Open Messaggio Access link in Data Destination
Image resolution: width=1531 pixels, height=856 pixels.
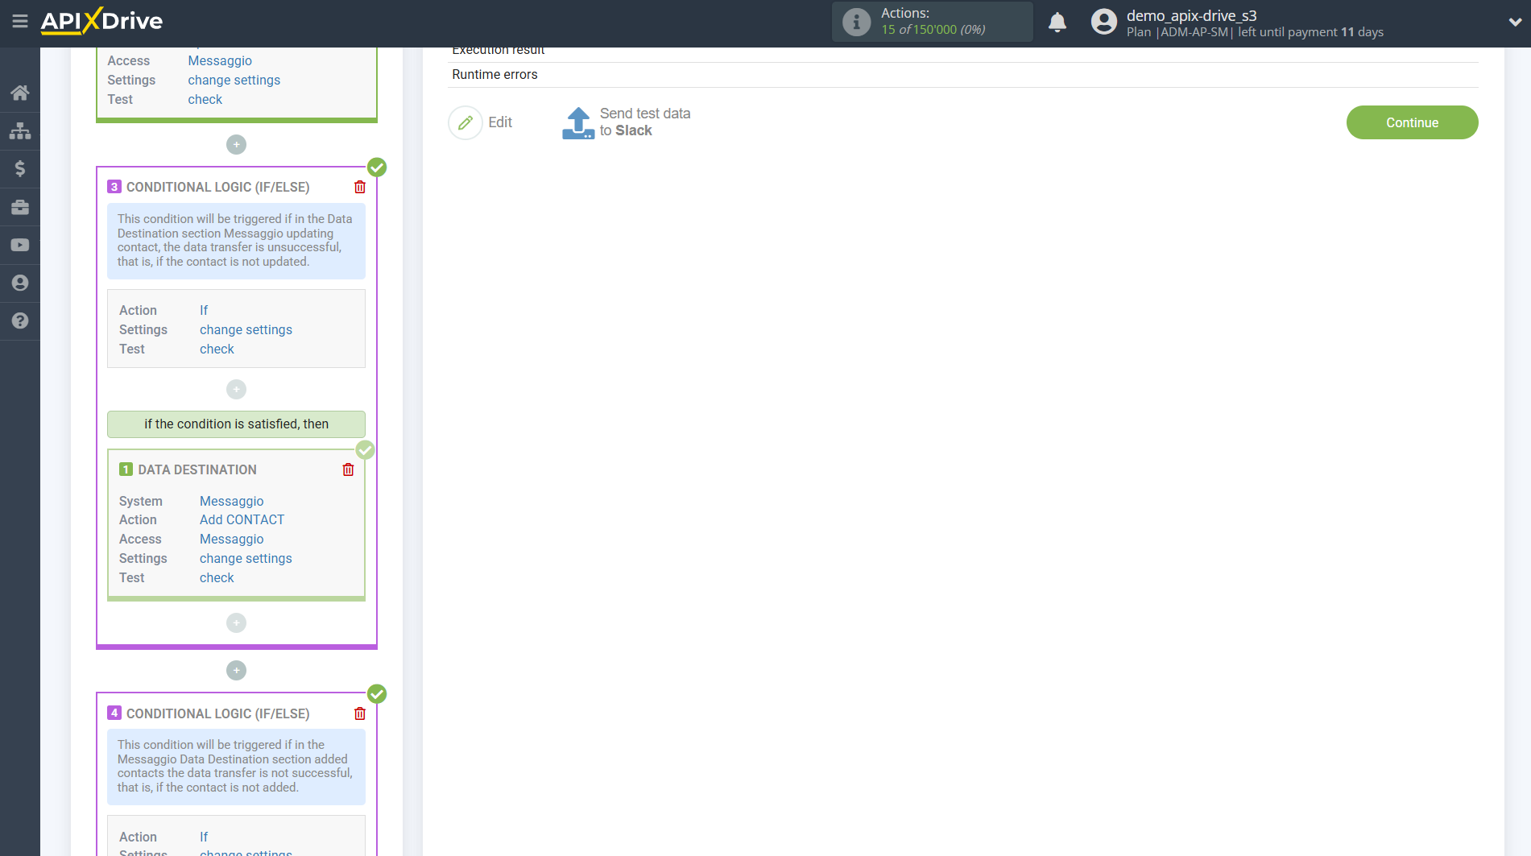[x=231, y=539]
